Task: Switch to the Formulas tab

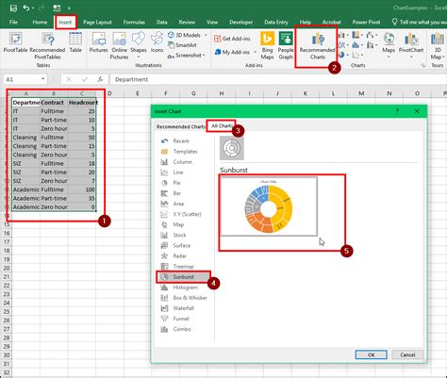Action: (x=134, y=22)
